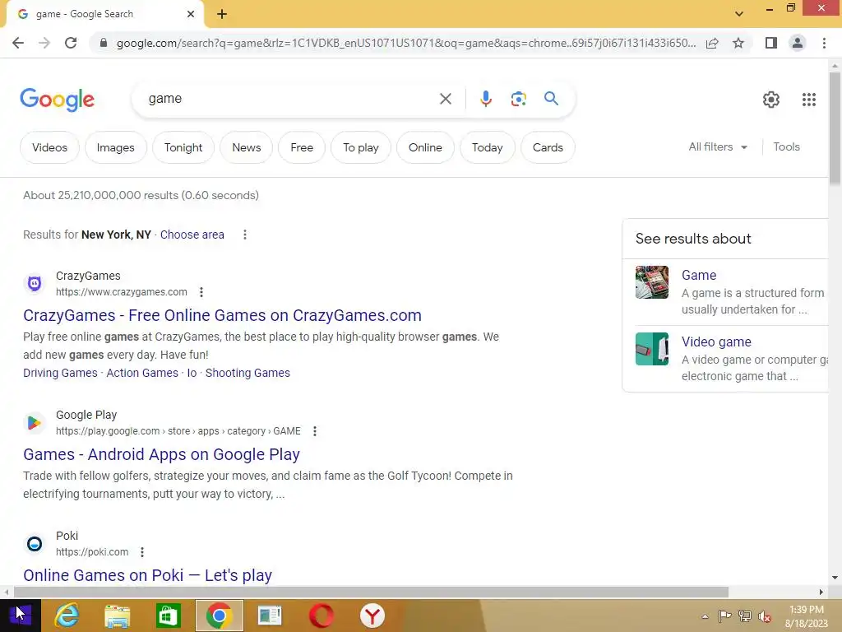842x632 pixels.
Task: Switch to News results
Action: coord(247,147)
